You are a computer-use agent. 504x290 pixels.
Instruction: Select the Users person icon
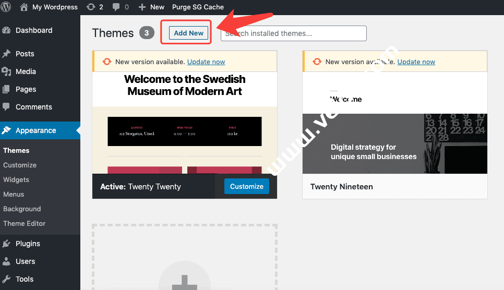(7, 261)
